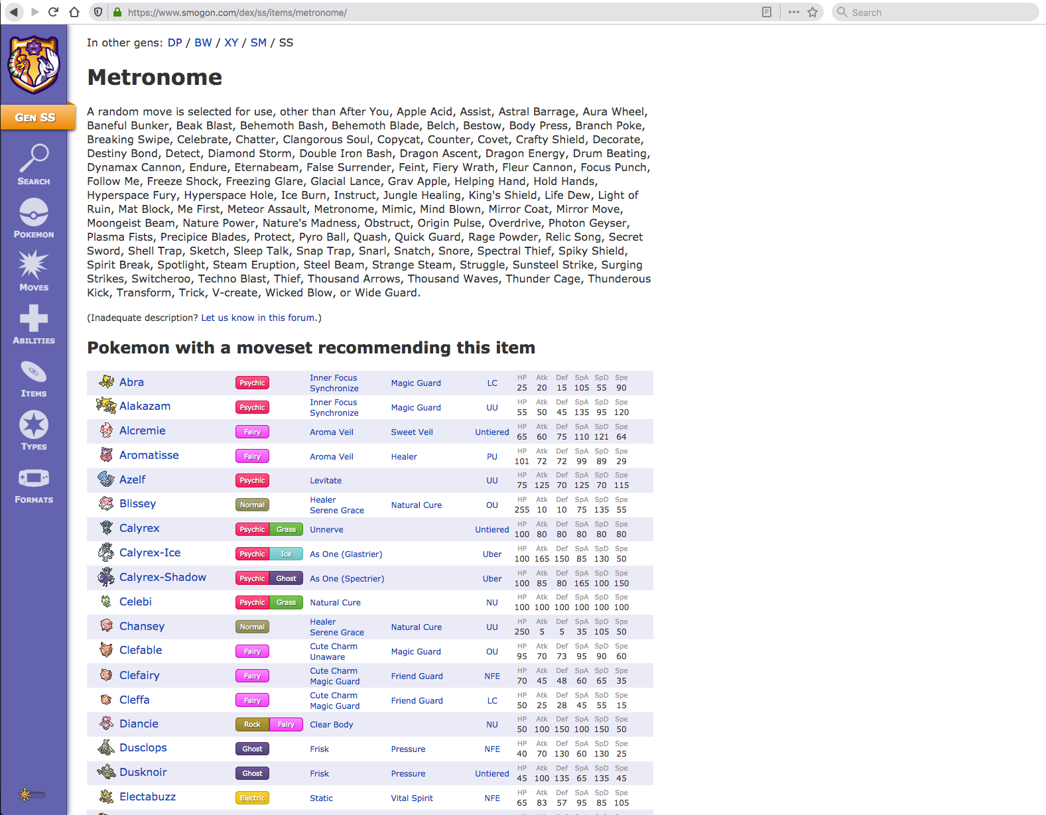The height and width of the screenshot is (815, 1046).
Task: Open the Items sidebar section
Action: [34, 378]
